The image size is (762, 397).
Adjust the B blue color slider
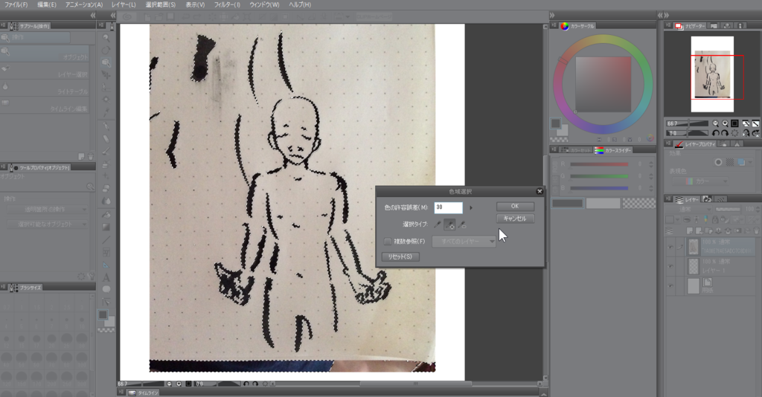[x=599, y=188]
